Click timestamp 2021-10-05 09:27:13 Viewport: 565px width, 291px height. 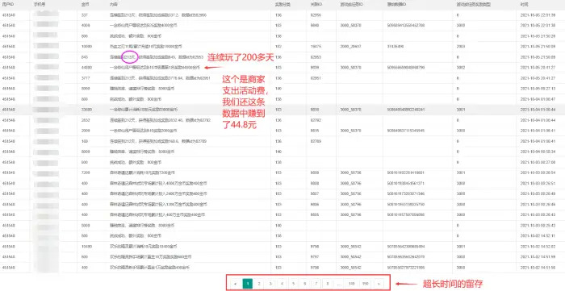pos(538,88)
